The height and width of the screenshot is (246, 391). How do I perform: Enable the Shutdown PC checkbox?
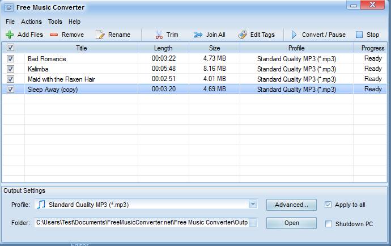329,224
